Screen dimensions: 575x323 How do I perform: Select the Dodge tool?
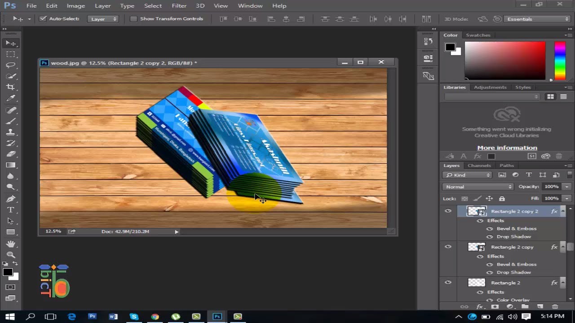click(11, 188)
